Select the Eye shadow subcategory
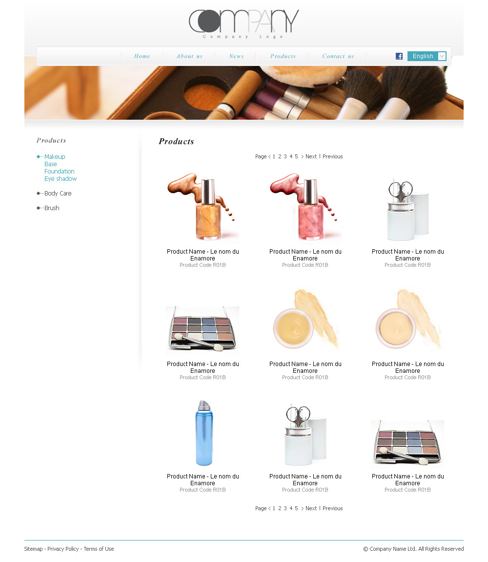This screenshot has height=562, width=488. [x=61, y=179]
